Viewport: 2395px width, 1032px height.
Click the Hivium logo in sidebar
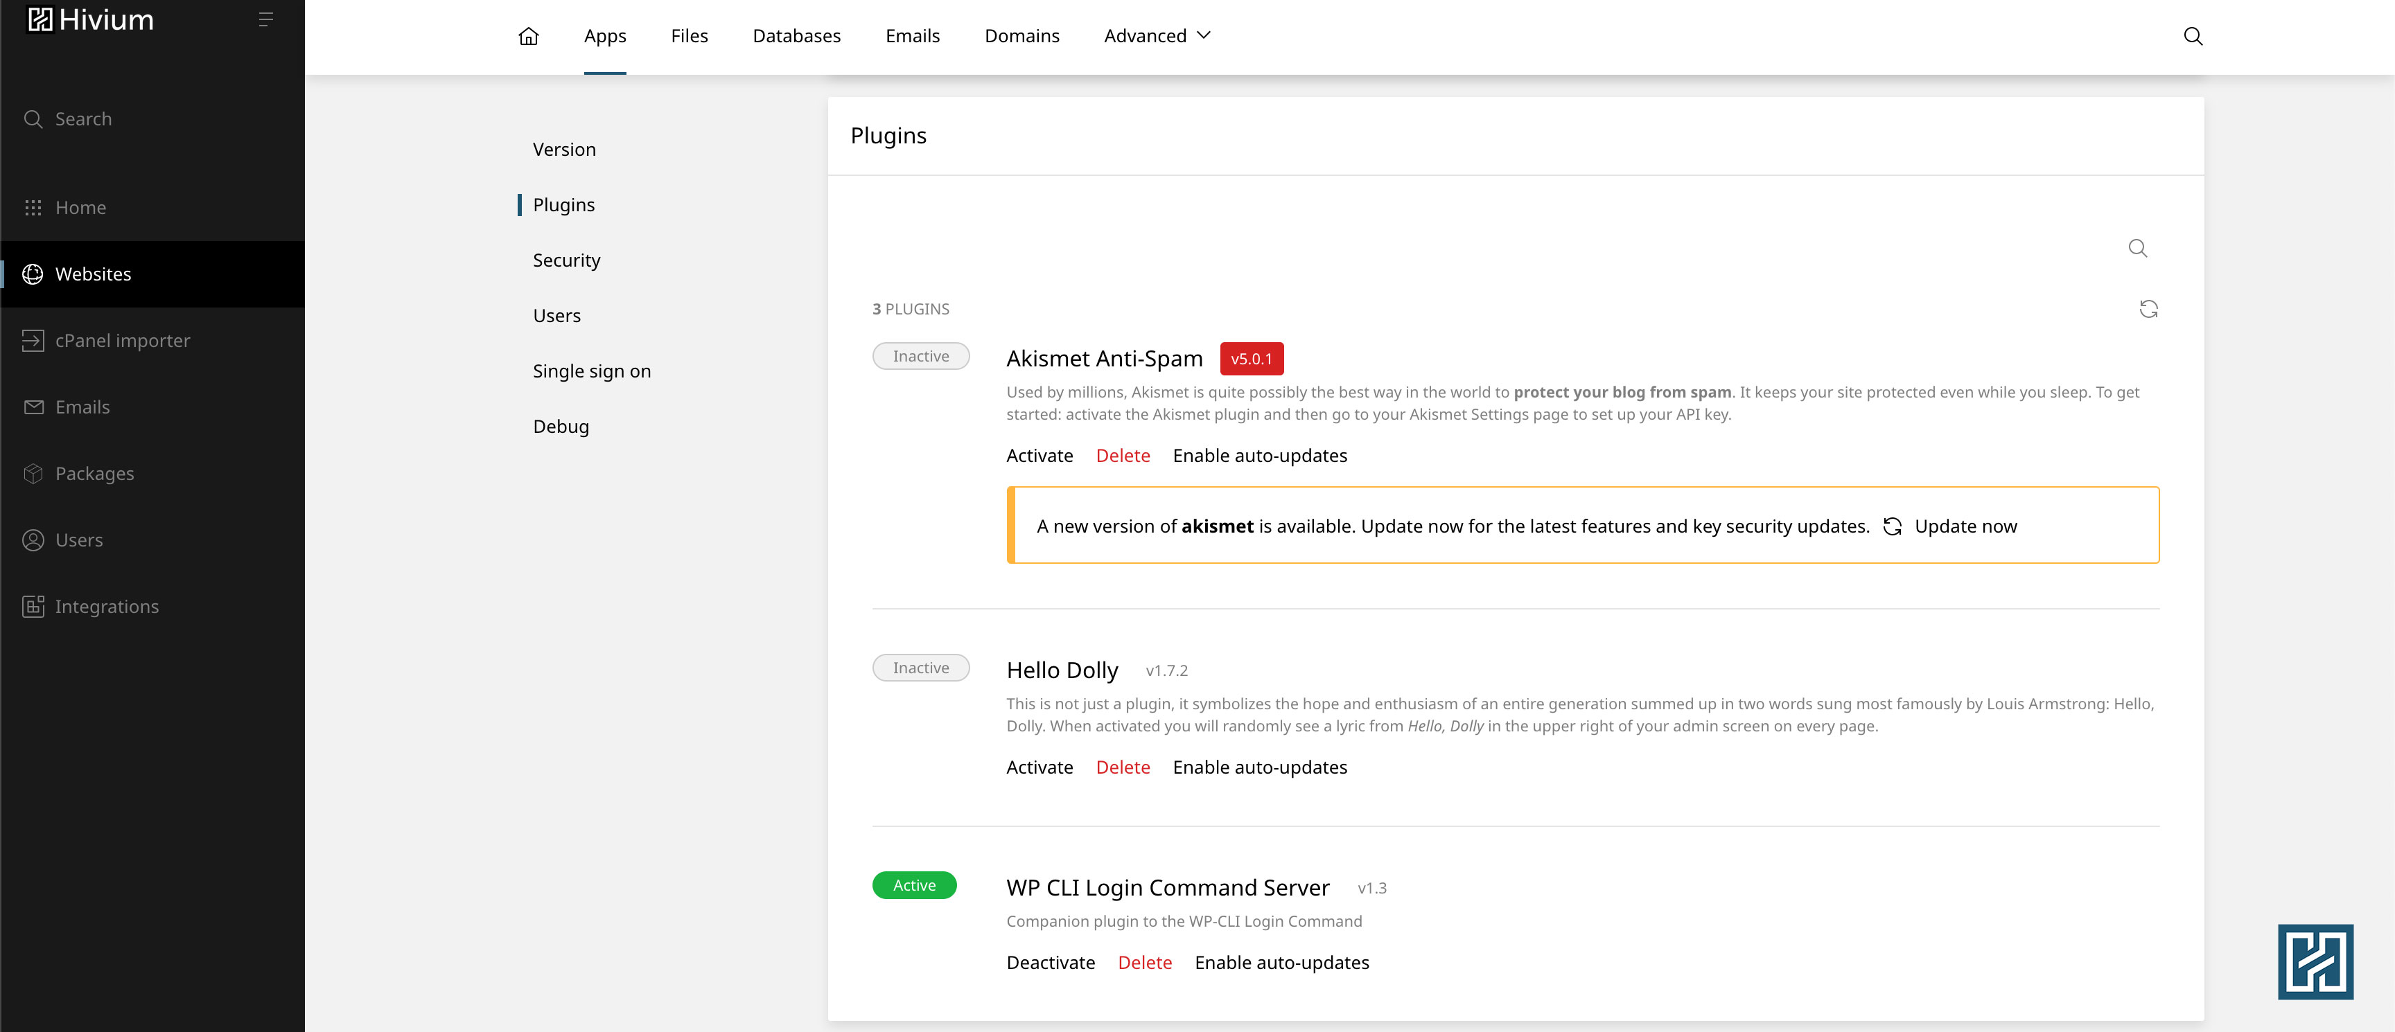click(x=90, y=19)
